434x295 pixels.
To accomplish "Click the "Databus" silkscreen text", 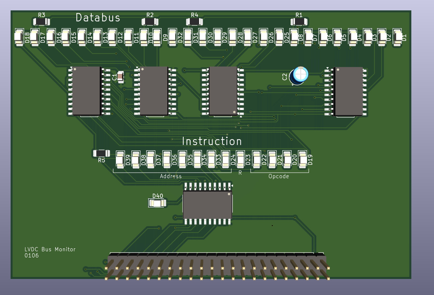I will 98,17.
